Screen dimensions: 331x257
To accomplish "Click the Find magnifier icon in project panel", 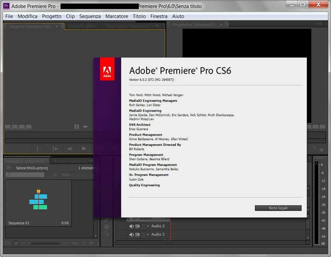I will point(83,243).
